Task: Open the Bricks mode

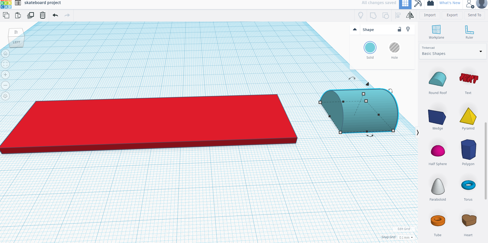Action: pos(431,3)
